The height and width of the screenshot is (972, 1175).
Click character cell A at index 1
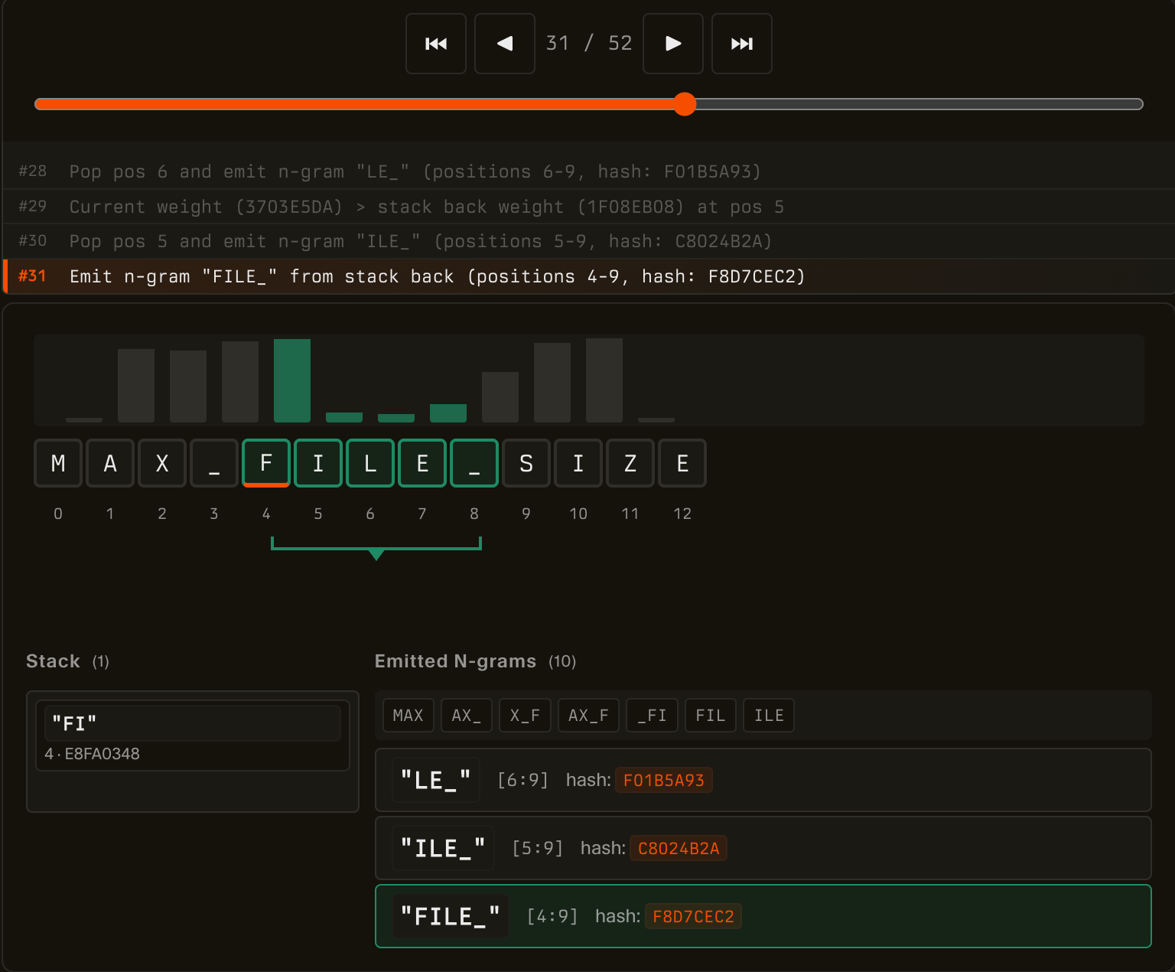pos(110,463)
